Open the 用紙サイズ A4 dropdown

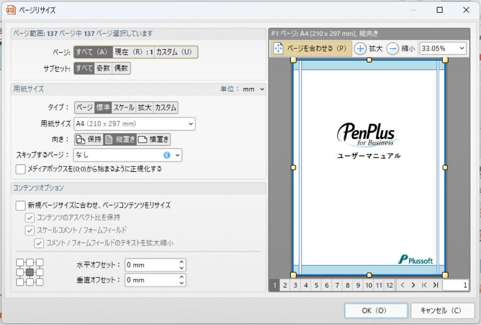[x=135, y=124]
